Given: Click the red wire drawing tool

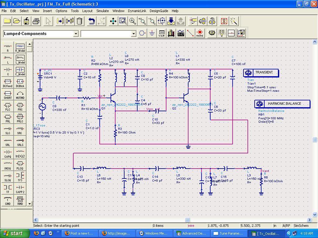Looking at the screenshot, I should 190,33.
